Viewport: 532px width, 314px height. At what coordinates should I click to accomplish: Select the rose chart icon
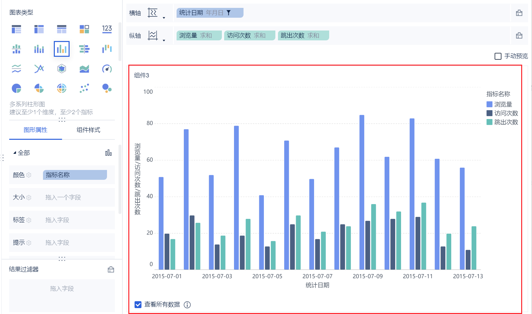(39, 88)
